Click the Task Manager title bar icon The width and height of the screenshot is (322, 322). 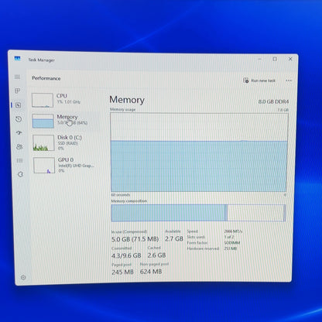pos(17,58)
